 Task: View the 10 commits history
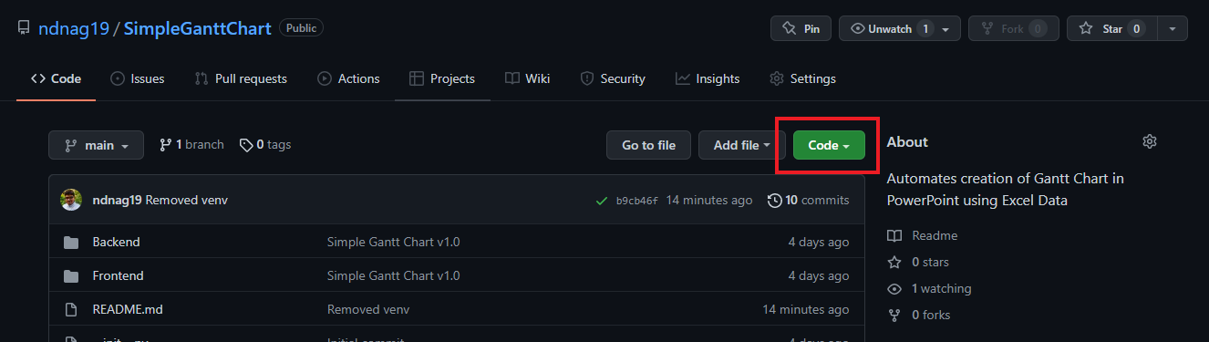tap(809, 200)
